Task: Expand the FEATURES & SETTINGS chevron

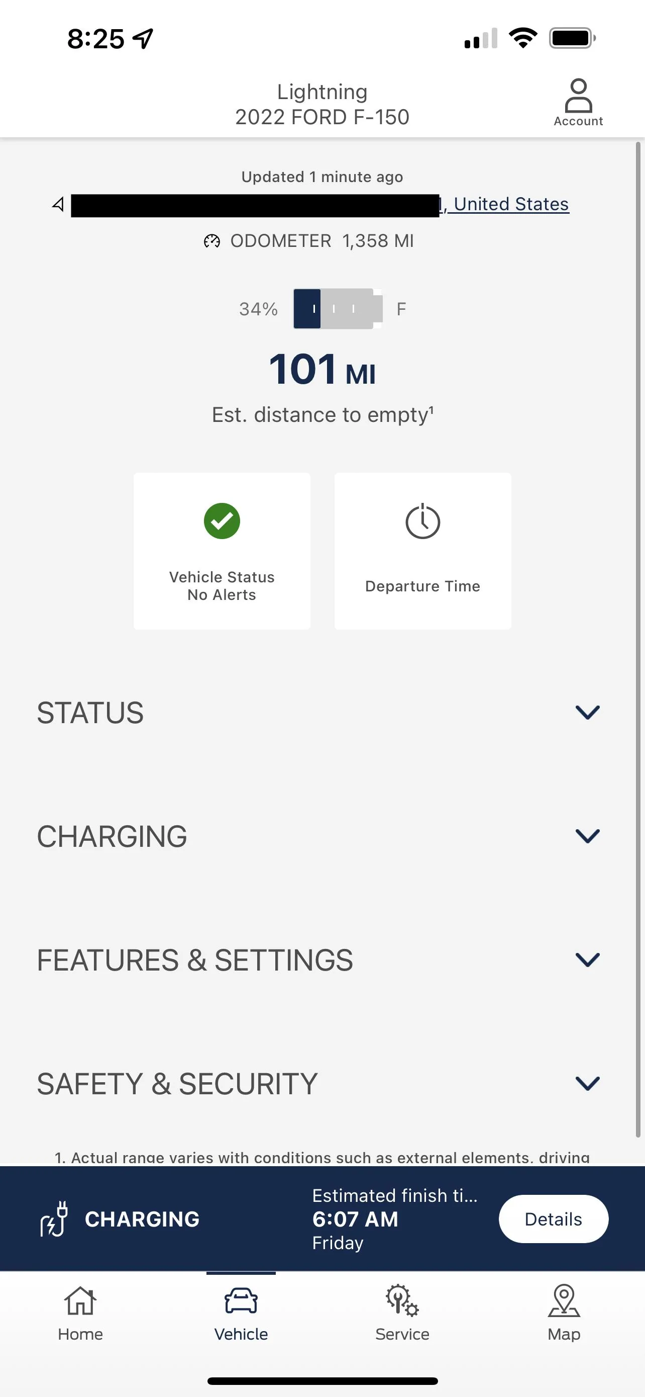Action: [587, 959]
